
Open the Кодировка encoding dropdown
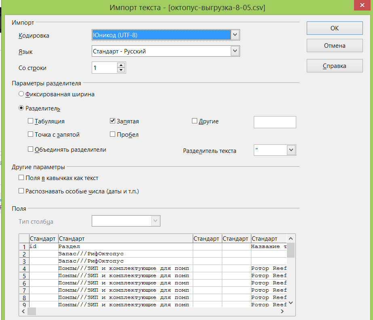pyautogui.click(x=235, y=35)
